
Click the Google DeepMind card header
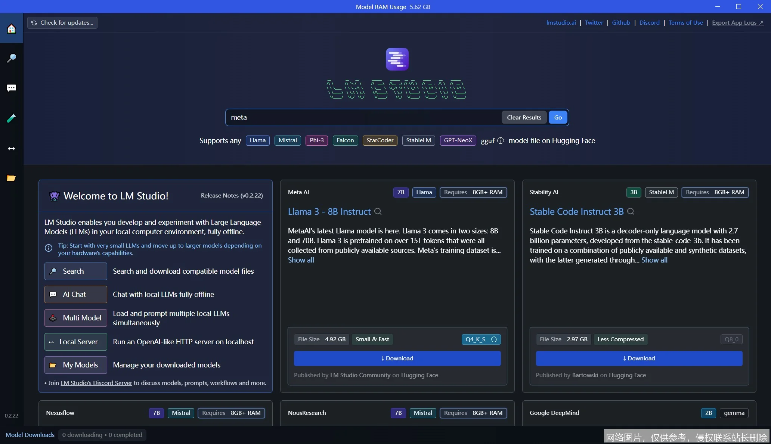tap(554, 413)
